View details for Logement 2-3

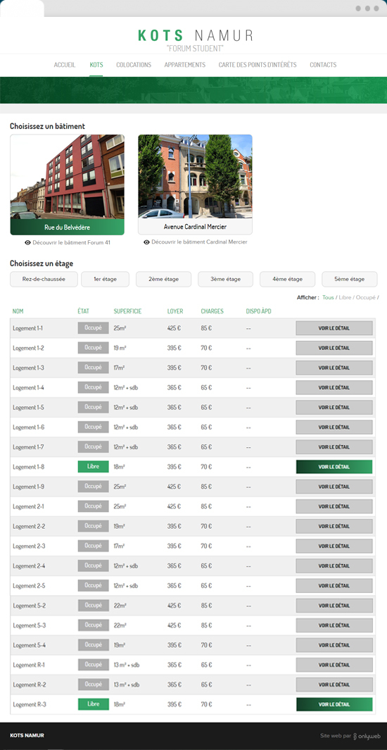pos(334,546)
